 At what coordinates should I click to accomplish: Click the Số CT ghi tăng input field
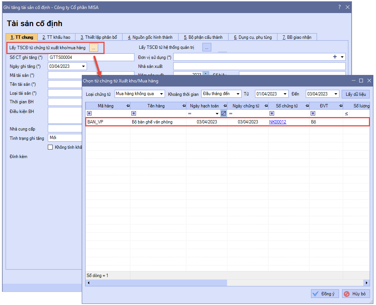point(91,57)
